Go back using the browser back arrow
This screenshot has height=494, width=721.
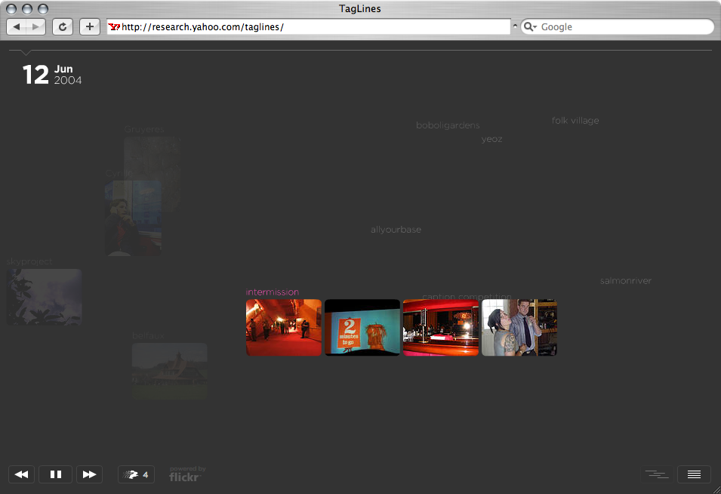point(17,26)
